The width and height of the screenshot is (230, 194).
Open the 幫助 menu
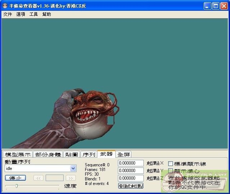pyautogui.click(x=47, y=14)
